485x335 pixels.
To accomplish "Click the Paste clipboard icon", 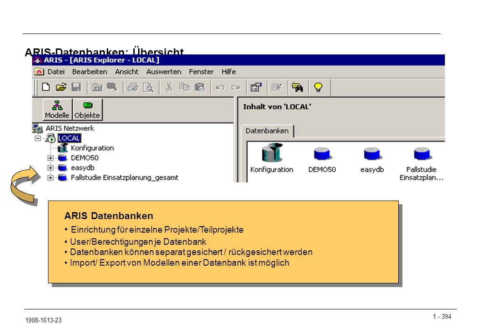I will click(x=200, y=87).
